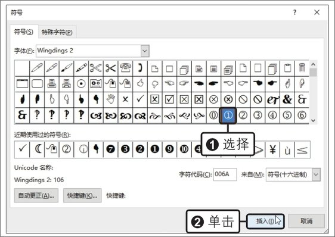The image size is (335, 237).
Task: Click the Wingdings 2 font name field
Action: click(88, 51)
